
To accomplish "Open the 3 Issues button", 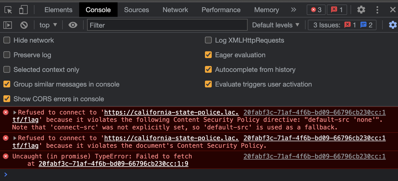I will click(x=343, y=25).
